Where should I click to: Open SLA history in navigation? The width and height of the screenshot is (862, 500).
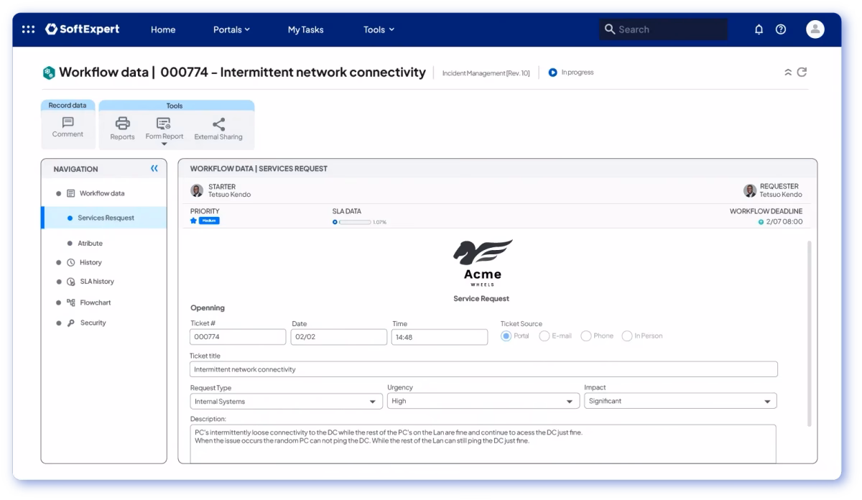point(96,282)
